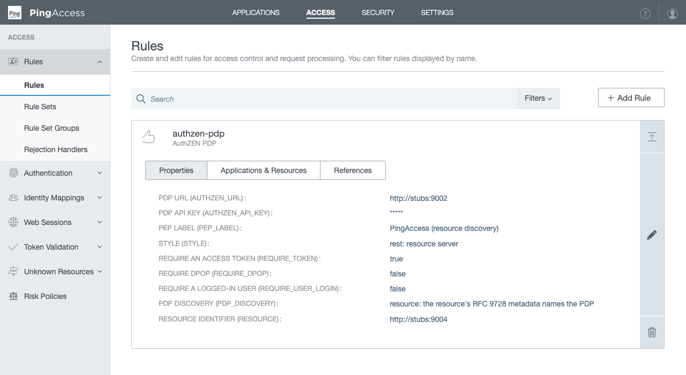Click the PDP URL (AUTHZEN_URL) label
Image resolution: width=686 pixels, height=375 pixels.
[202, 198]
